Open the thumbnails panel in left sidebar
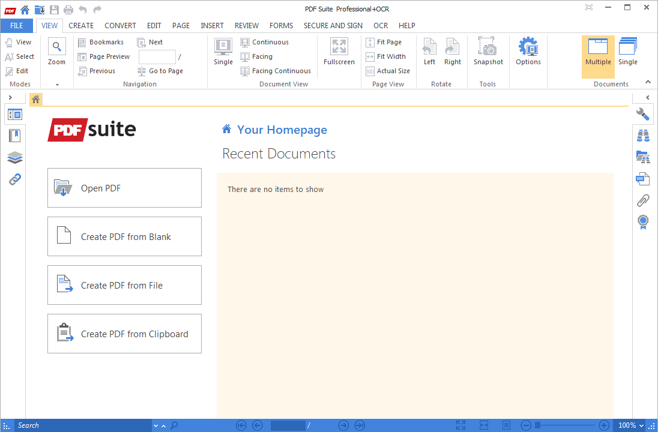 coord(14,114)
